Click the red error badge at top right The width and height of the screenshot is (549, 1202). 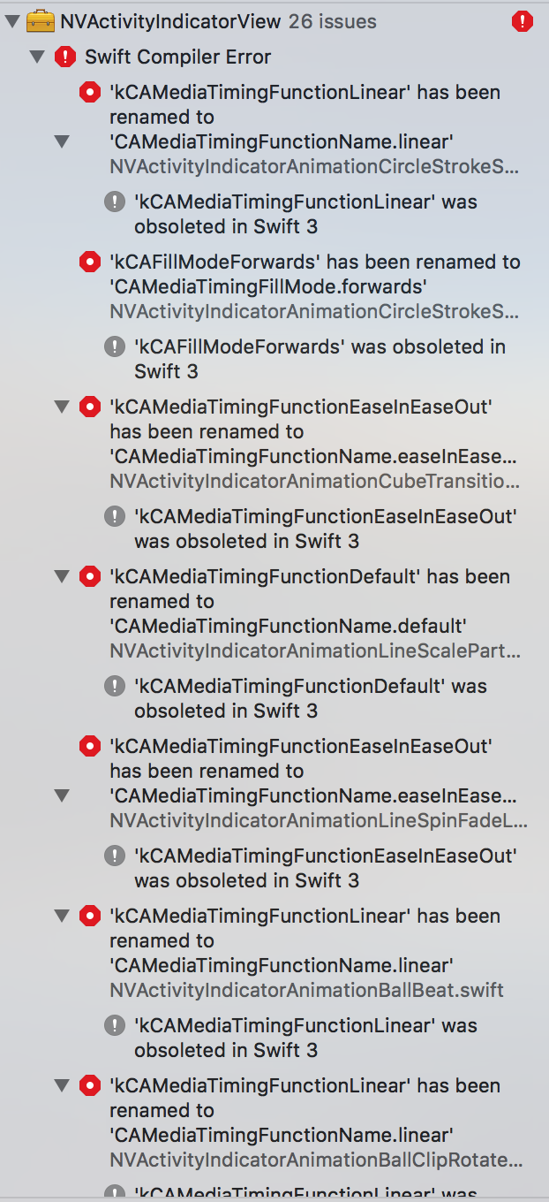point(522,19)
